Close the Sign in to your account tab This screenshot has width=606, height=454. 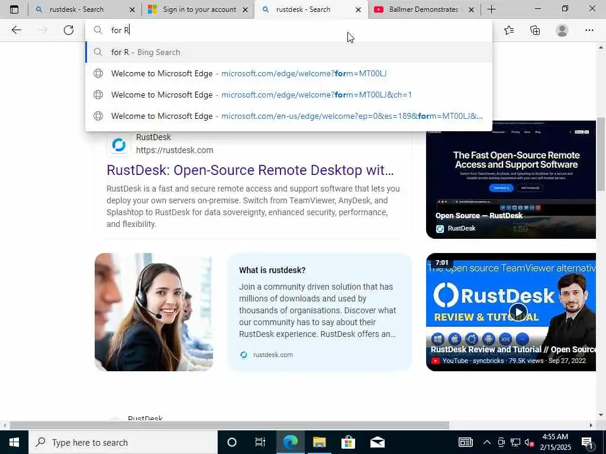pyautogui.click(x=245, y=9)
